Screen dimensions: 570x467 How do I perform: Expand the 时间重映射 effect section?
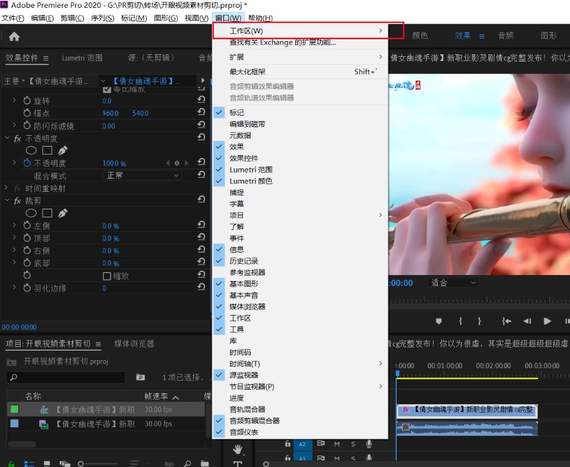(x=7, y=188)
